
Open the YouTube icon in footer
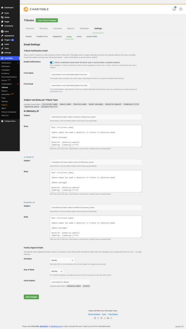(x=108, y=318)
